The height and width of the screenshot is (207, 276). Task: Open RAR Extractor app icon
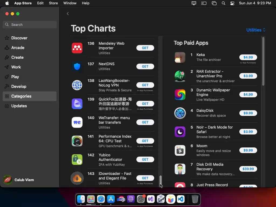pos(180,76)
